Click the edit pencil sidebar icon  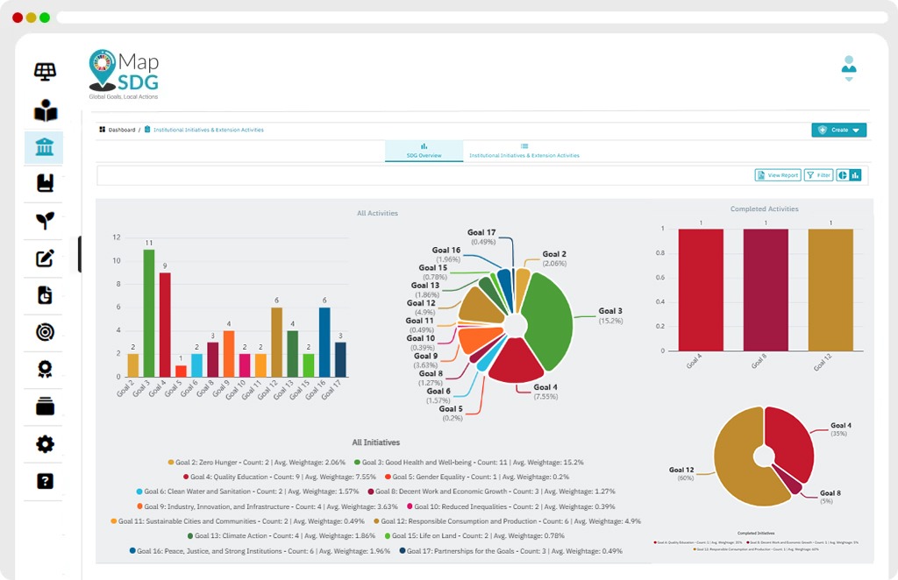click(45, 258)
